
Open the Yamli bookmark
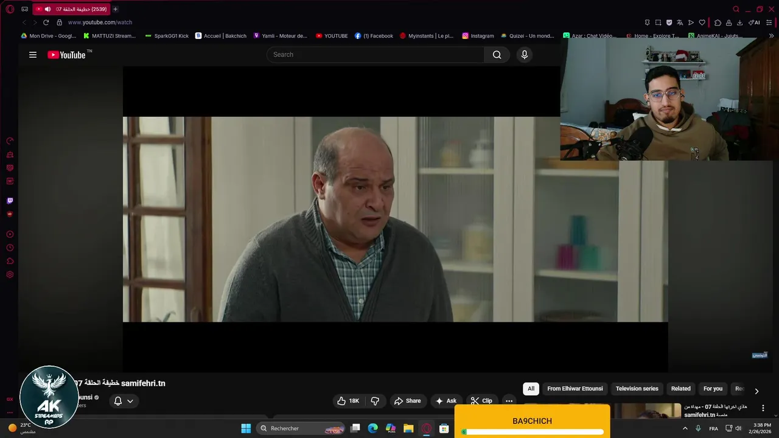[281, 36]
